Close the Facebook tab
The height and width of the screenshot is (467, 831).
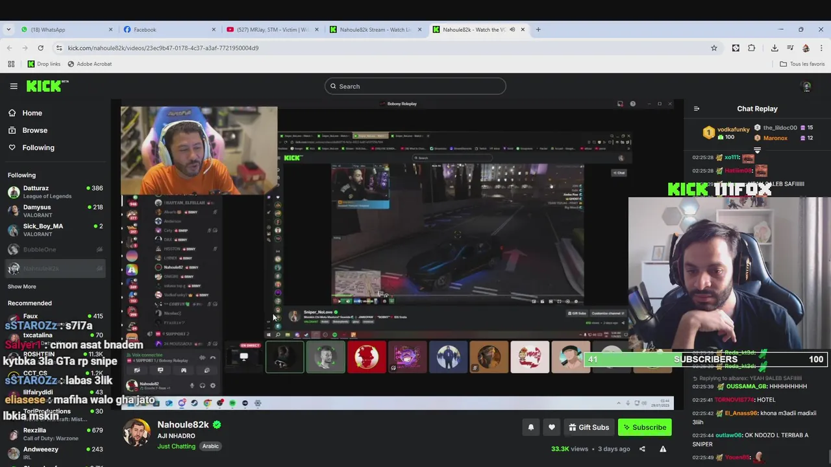pyautogui.click(x=214, y=29)
